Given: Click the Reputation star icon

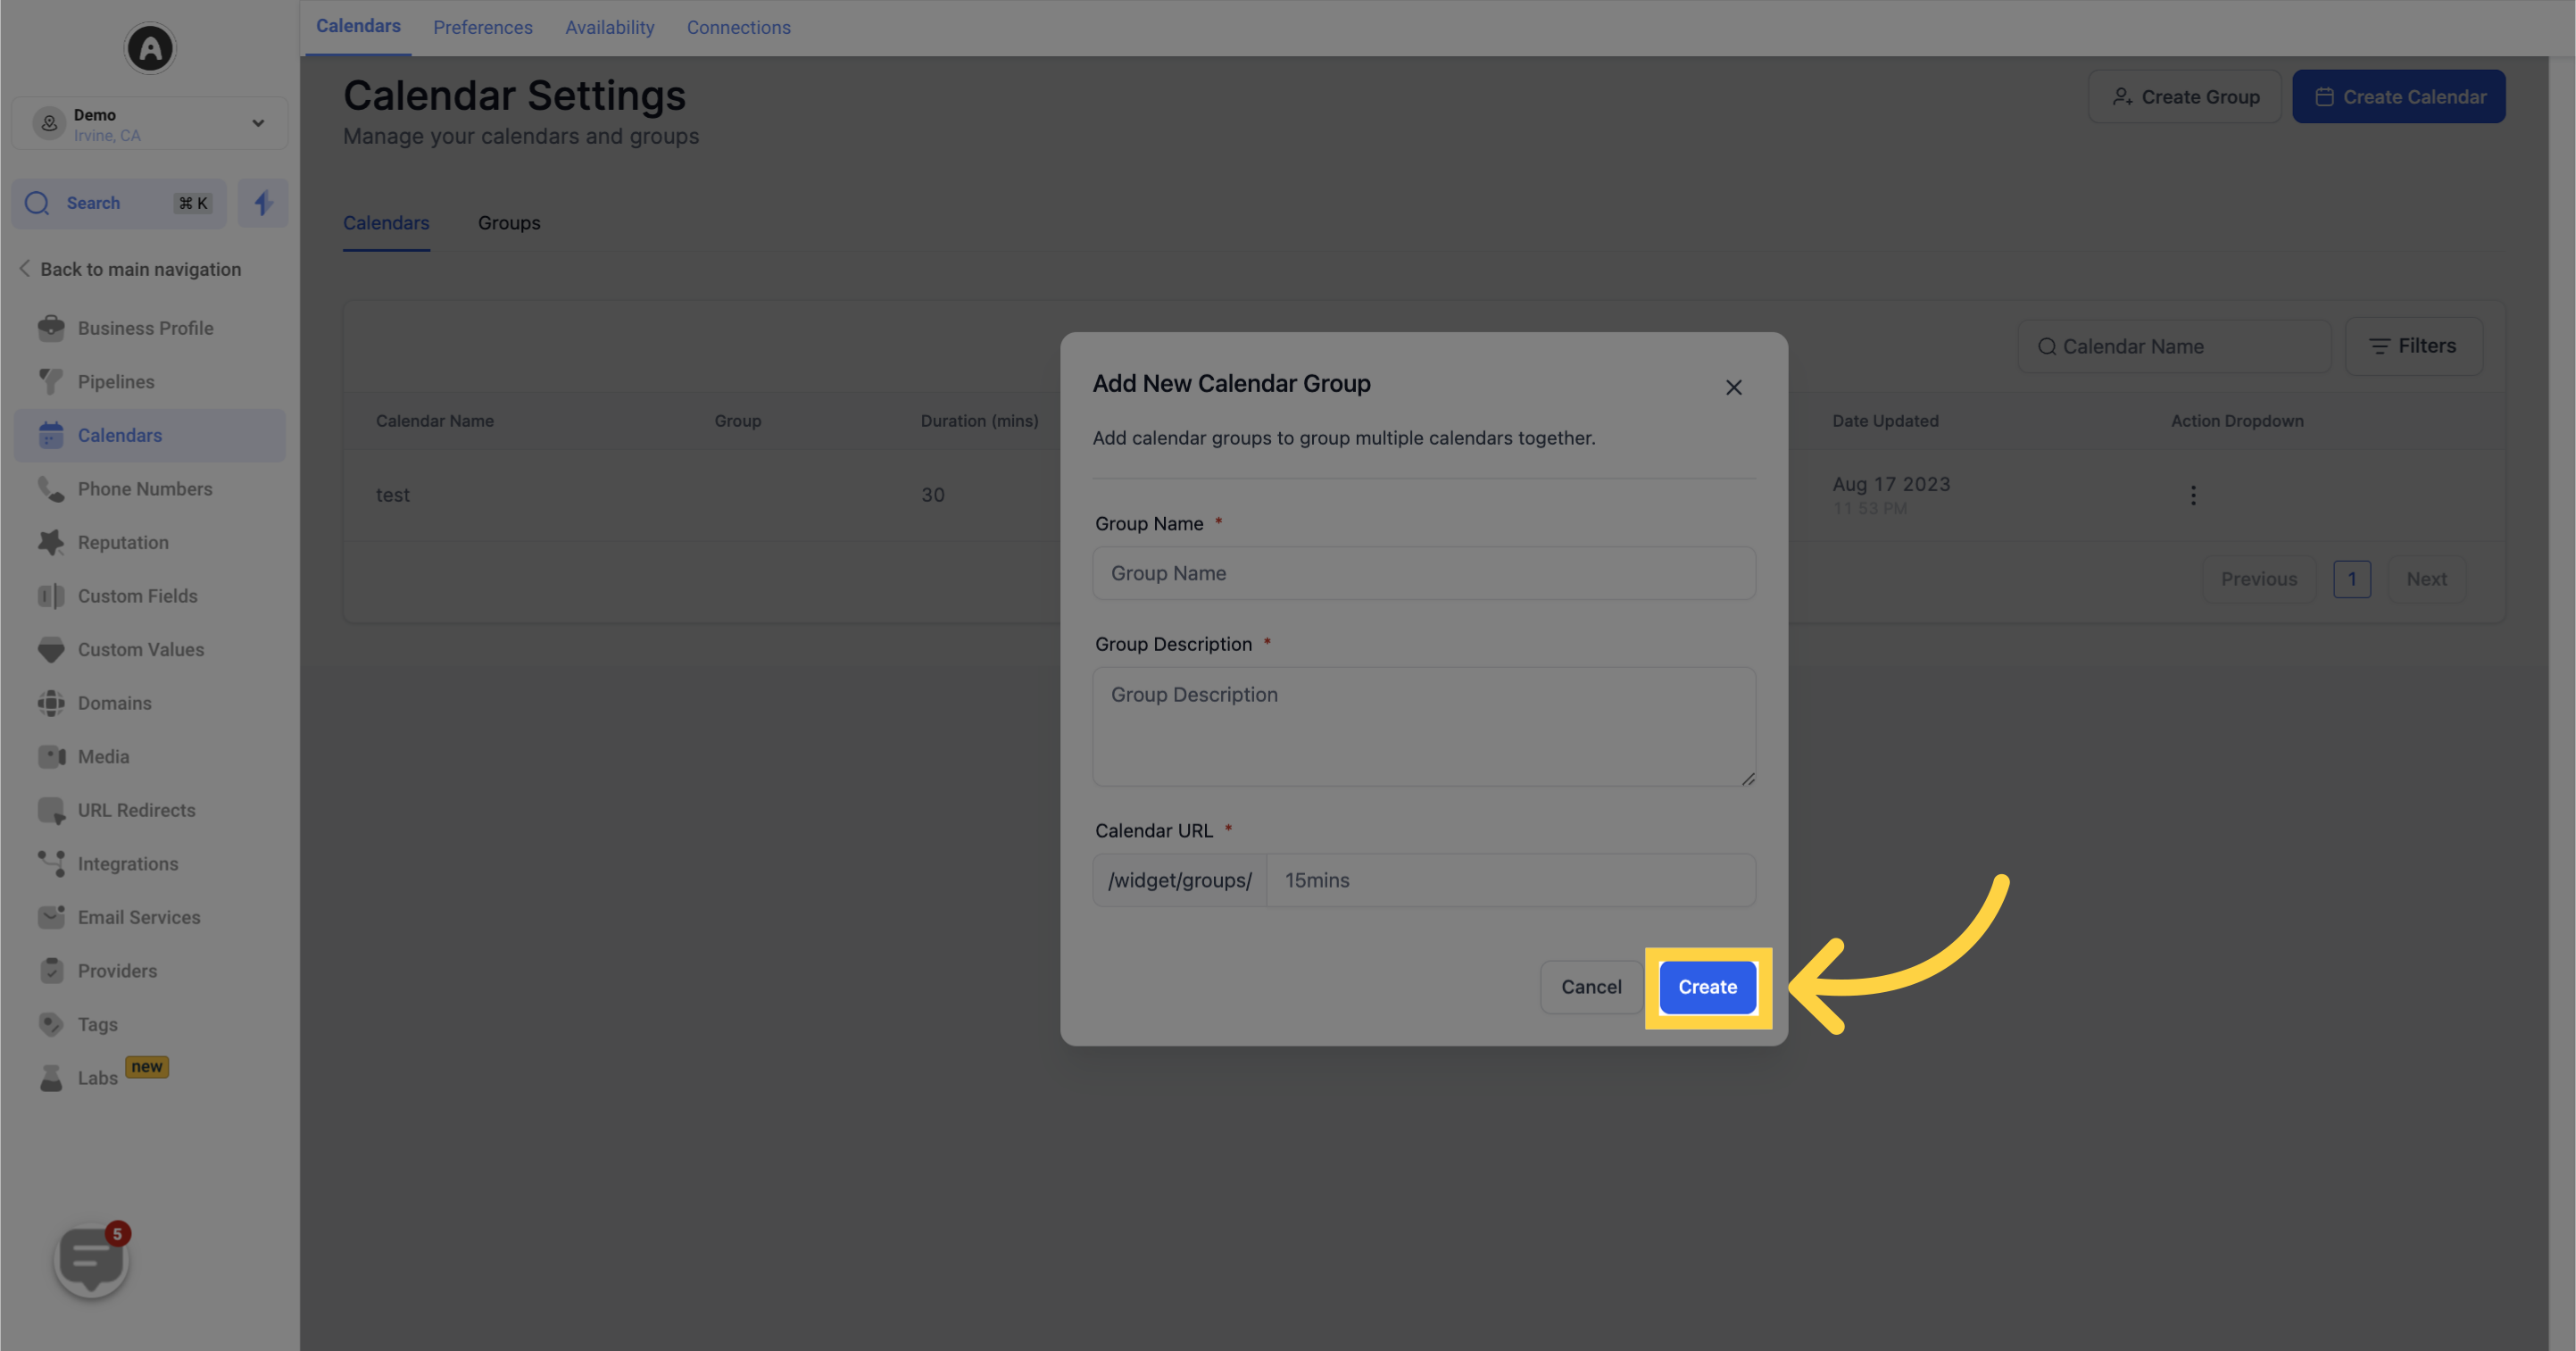Looking at the screenshot, I should click(51, 542).
